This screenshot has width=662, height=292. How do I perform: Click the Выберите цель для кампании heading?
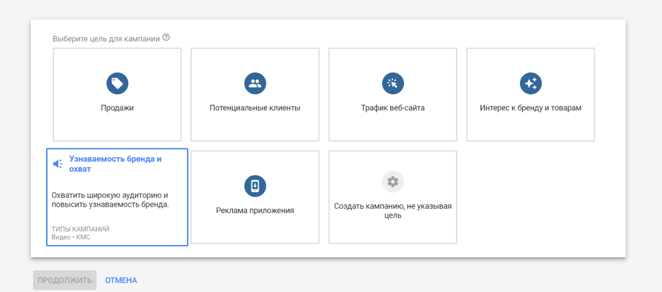pos(106,38)
